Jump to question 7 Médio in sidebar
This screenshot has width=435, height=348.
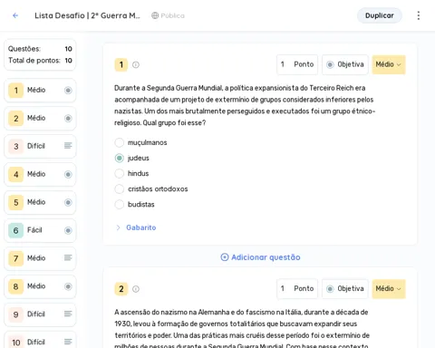point(40,258)
